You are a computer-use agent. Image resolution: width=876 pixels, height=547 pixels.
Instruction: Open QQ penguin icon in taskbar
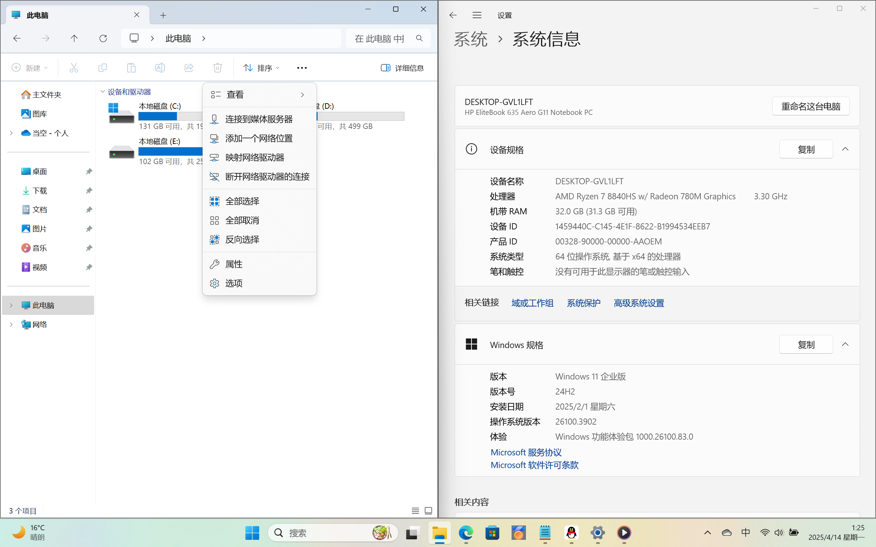click(571, 533)
